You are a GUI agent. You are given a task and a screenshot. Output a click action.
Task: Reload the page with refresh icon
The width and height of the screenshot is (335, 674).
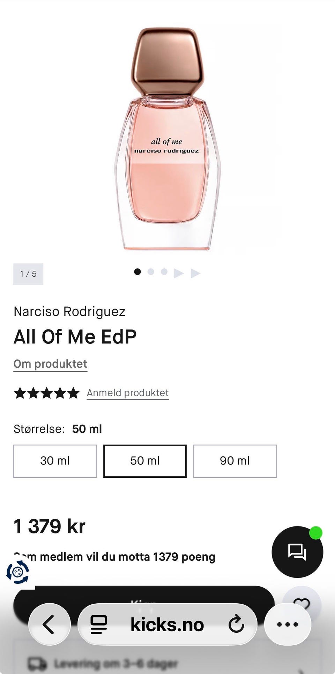(236, 624)
